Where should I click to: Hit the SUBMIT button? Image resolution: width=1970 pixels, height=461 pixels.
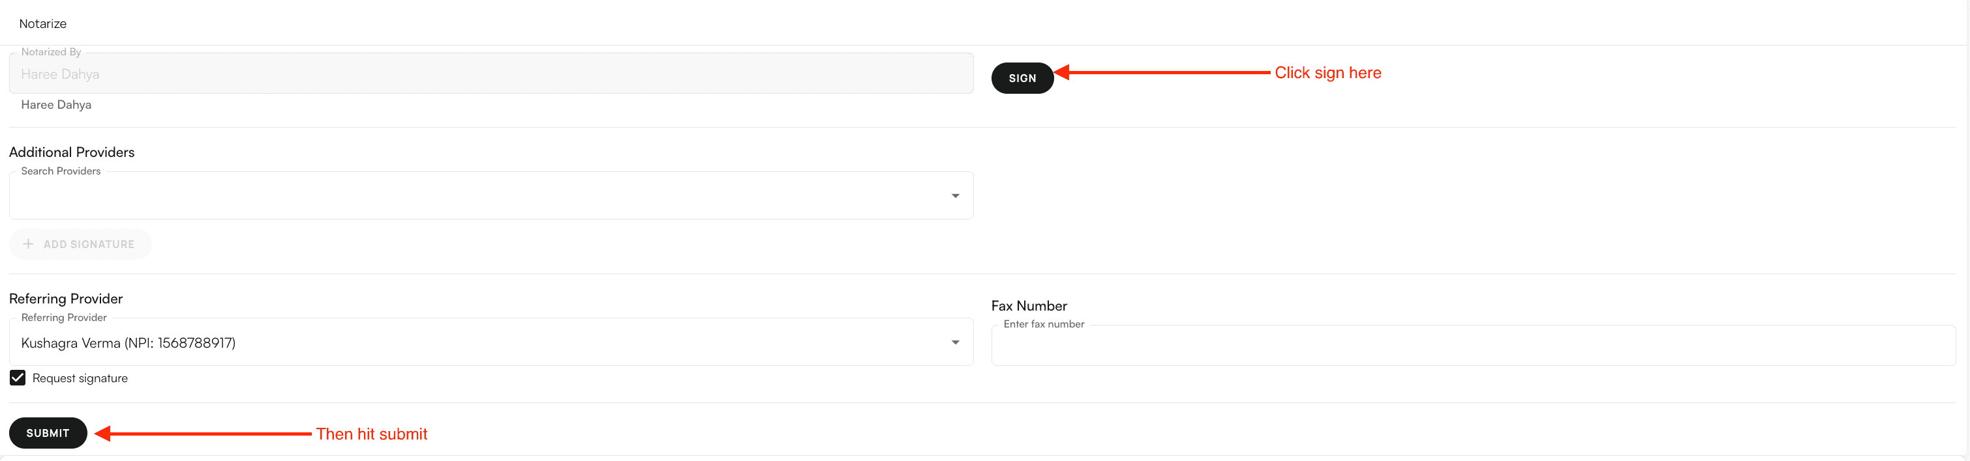pyautogui.click(x=48, y=433)
